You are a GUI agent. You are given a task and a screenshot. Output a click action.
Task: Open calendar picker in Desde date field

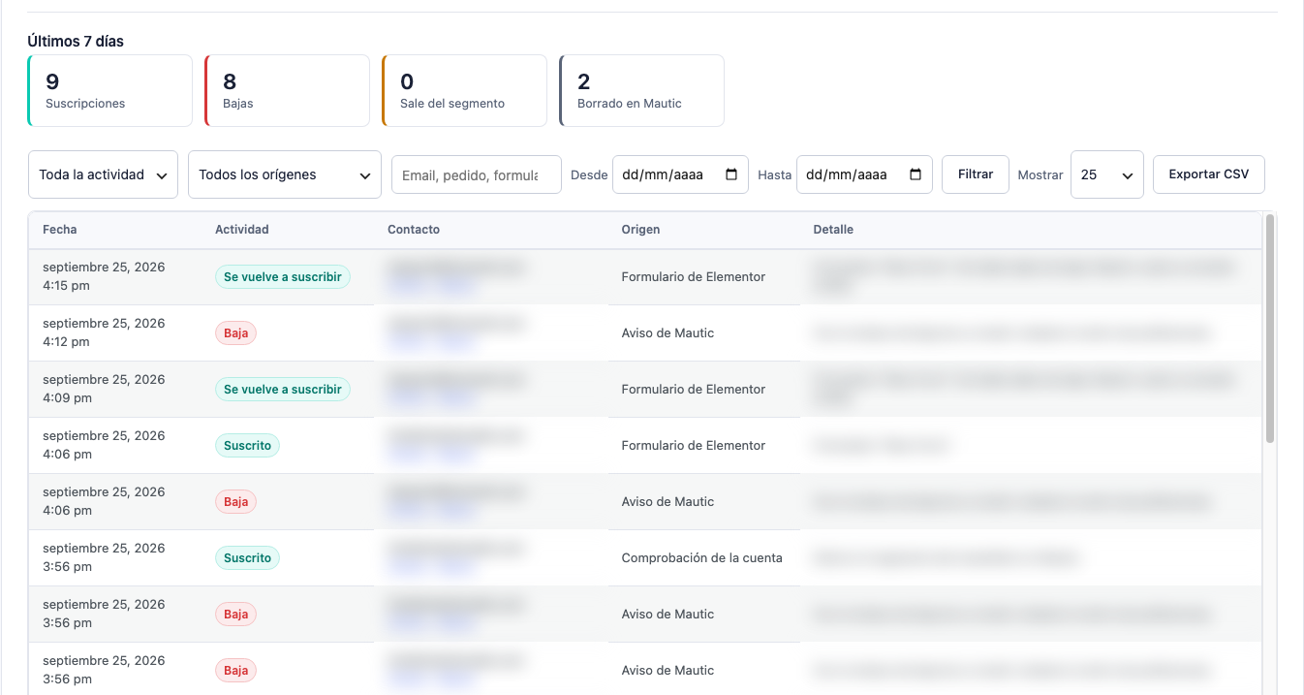pyautogui.click(x=731, y=174)
